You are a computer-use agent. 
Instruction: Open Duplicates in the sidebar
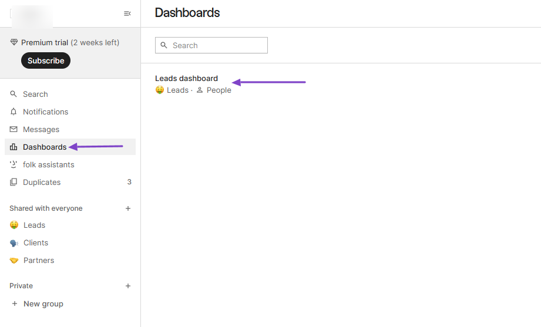tap(70, 182)
